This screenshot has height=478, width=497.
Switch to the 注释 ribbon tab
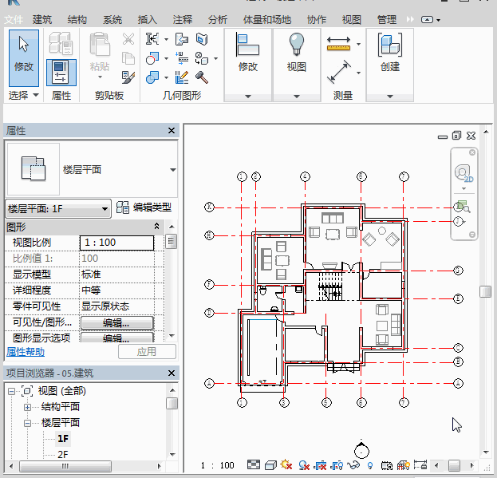pos(183,19)
